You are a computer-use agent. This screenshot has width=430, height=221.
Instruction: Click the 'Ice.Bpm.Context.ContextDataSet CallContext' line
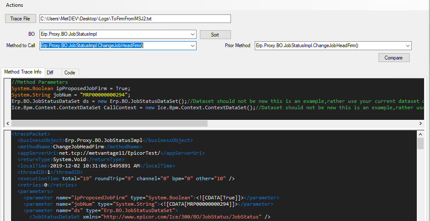(218, 108)
